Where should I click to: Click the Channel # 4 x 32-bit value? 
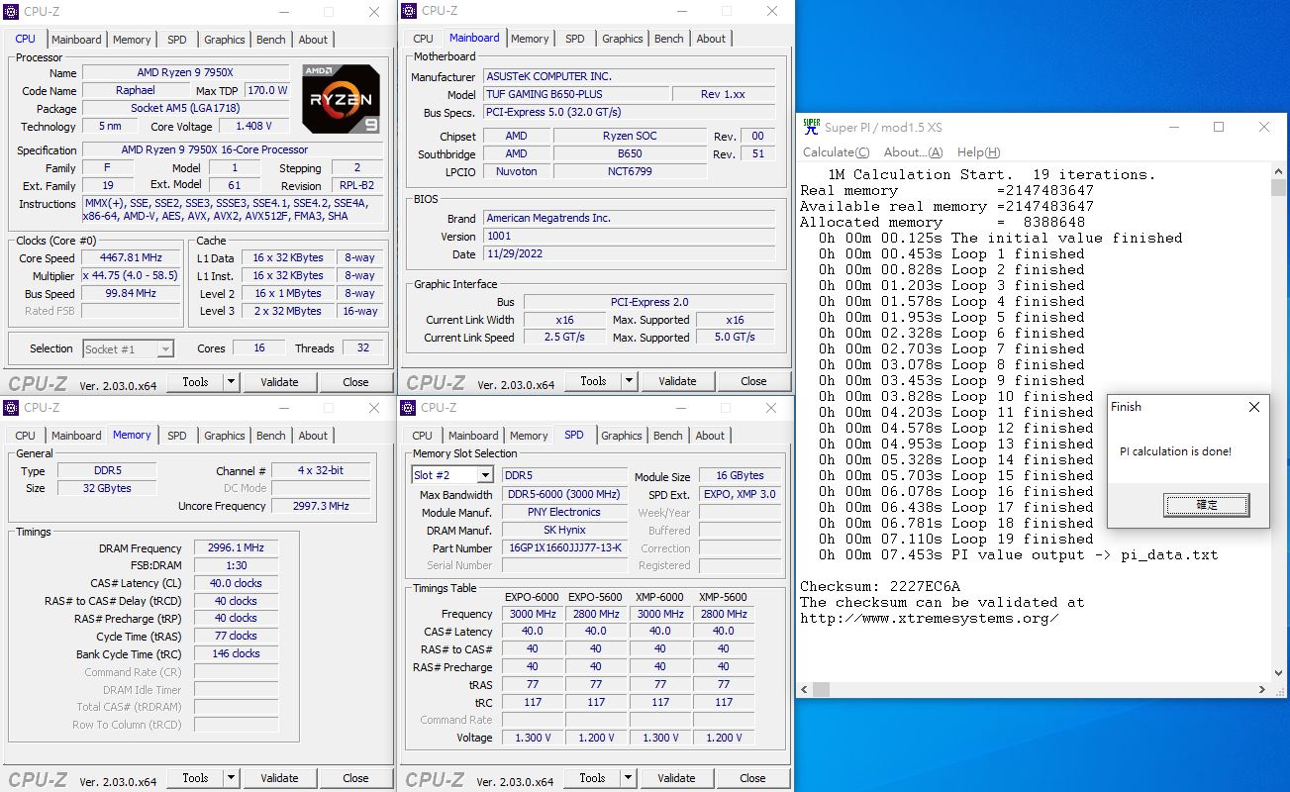pyautogui.click(x=321, y=471)
